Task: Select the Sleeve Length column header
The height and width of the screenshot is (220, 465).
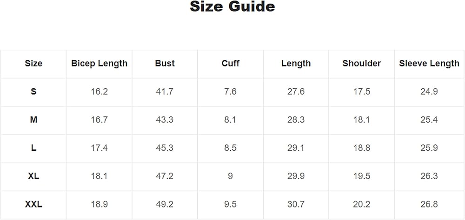Action: pyautogui.click(x=429, y=64)
